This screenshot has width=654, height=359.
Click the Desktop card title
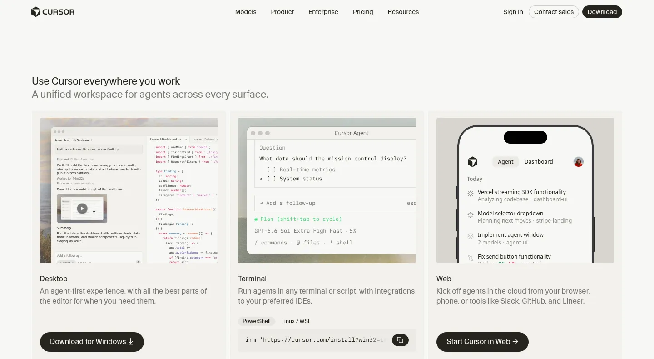(54, 279)
